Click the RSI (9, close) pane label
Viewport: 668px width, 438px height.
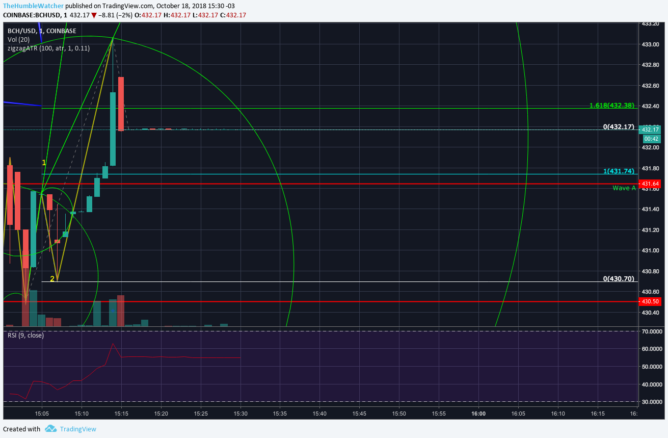[x=25, y=335]
